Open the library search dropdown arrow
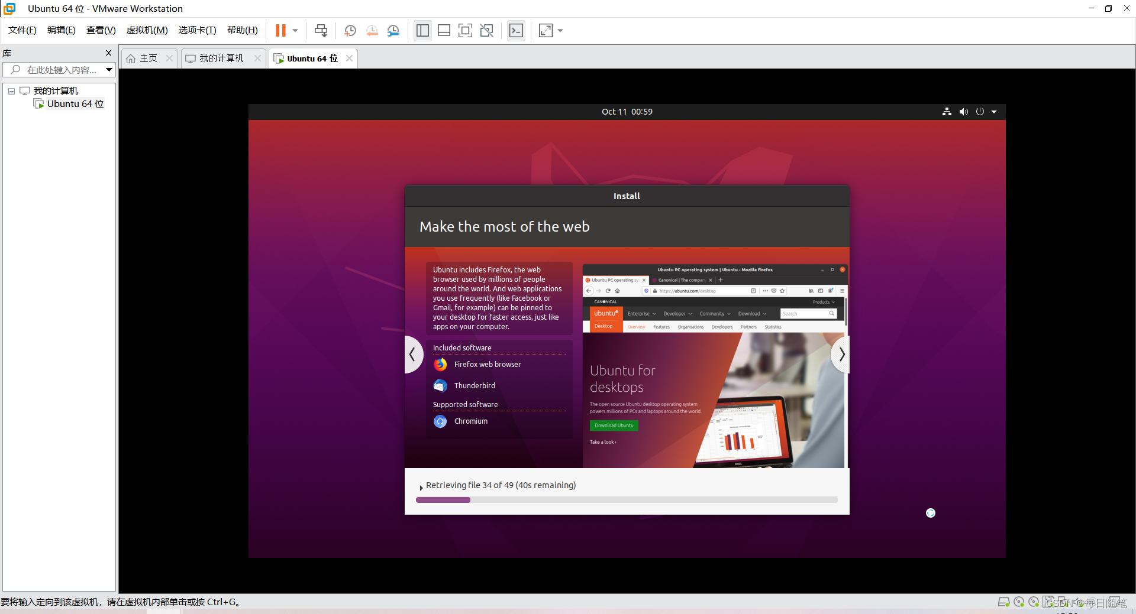Screen dimensions: 1136x614 (x=109, y=70)
